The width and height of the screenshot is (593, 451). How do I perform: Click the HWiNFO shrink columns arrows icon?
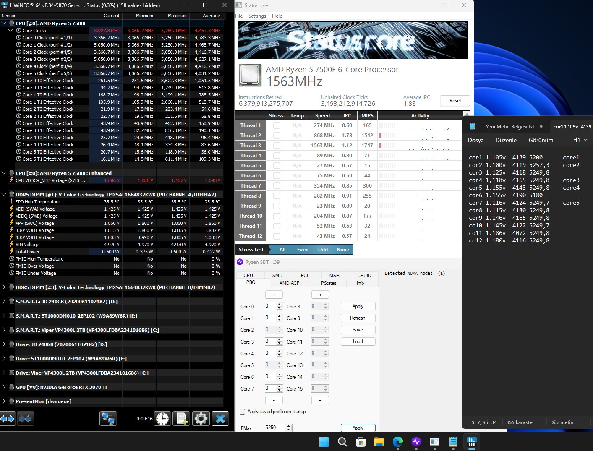[x=26, y=418]
